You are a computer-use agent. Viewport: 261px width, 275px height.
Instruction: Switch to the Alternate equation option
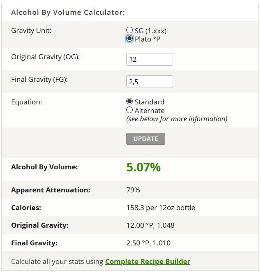pyautogui.click(x=129, y=110)
